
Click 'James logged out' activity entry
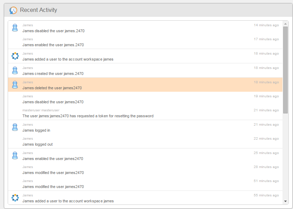tap(38, 144)
